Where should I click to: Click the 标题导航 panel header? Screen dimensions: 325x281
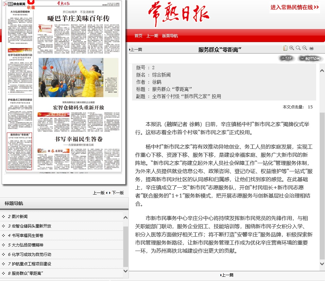[64, 203]
